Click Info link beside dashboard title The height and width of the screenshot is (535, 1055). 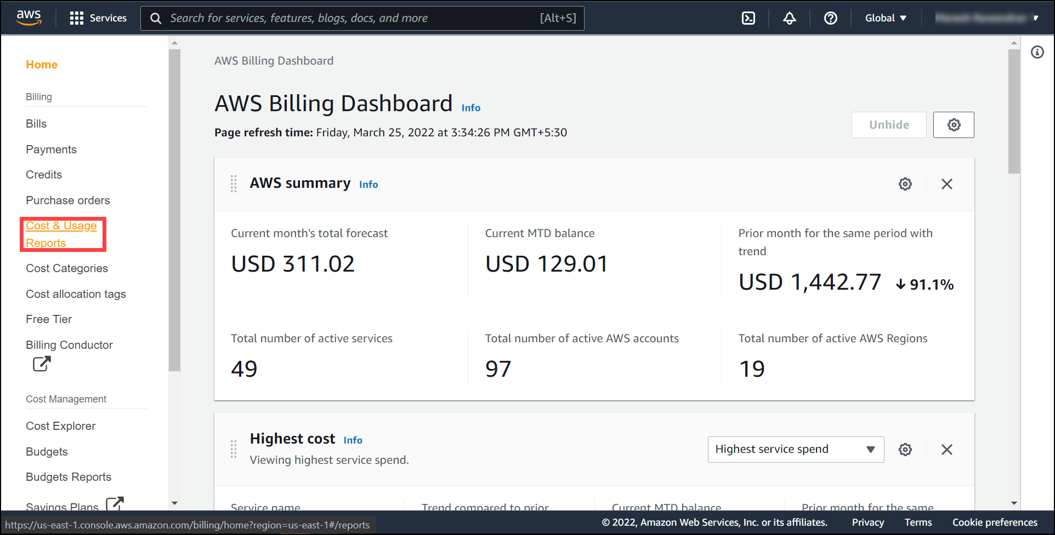click(471, 108)
